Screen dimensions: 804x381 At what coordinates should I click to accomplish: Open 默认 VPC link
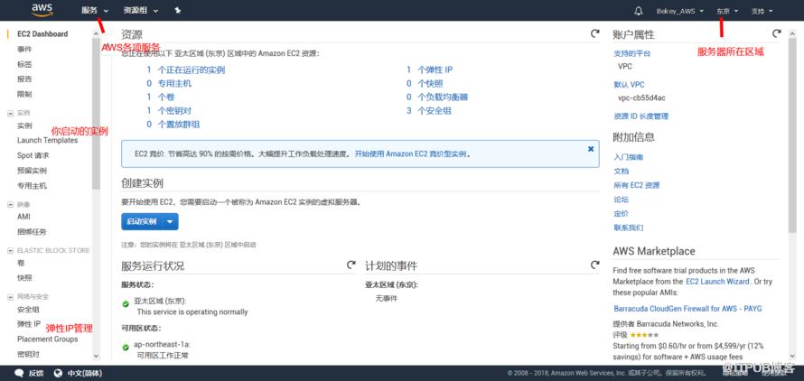[x=629, y=85]
